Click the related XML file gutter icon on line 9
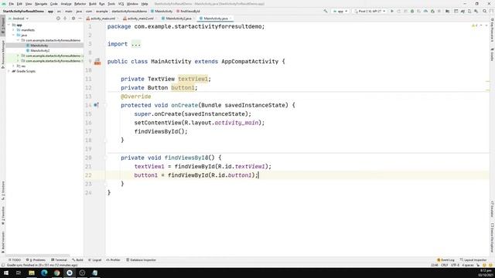 [97, 62]
